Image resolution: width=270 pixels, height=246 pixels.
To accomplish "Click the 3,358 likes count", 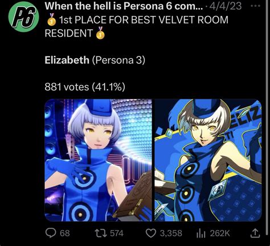I will [x=171, y=233].
